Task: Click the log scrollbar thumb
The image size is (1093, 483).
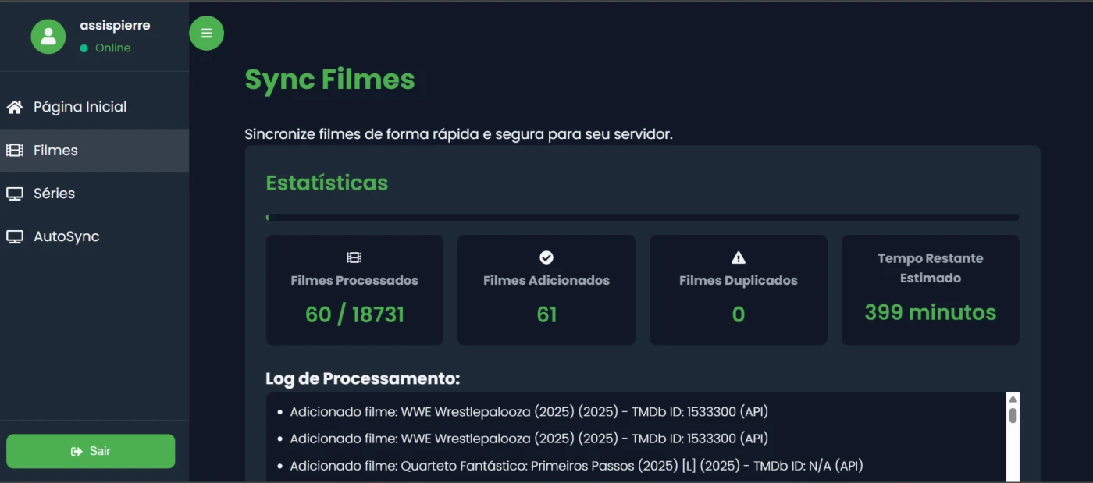Action: pyautogui.click(x=1013, y=415)
